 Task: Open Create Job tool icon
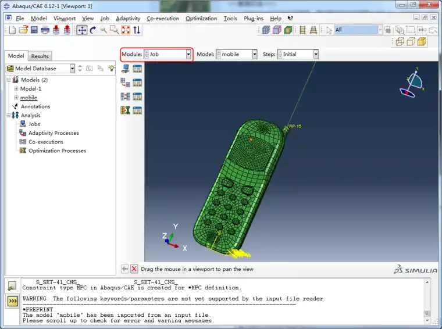point(125,69)
